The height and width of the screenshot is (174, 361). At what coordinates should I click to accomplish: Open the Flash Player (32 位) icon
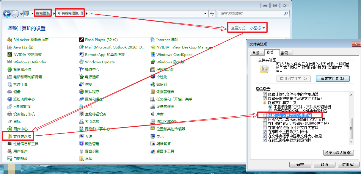coord(81,40)
